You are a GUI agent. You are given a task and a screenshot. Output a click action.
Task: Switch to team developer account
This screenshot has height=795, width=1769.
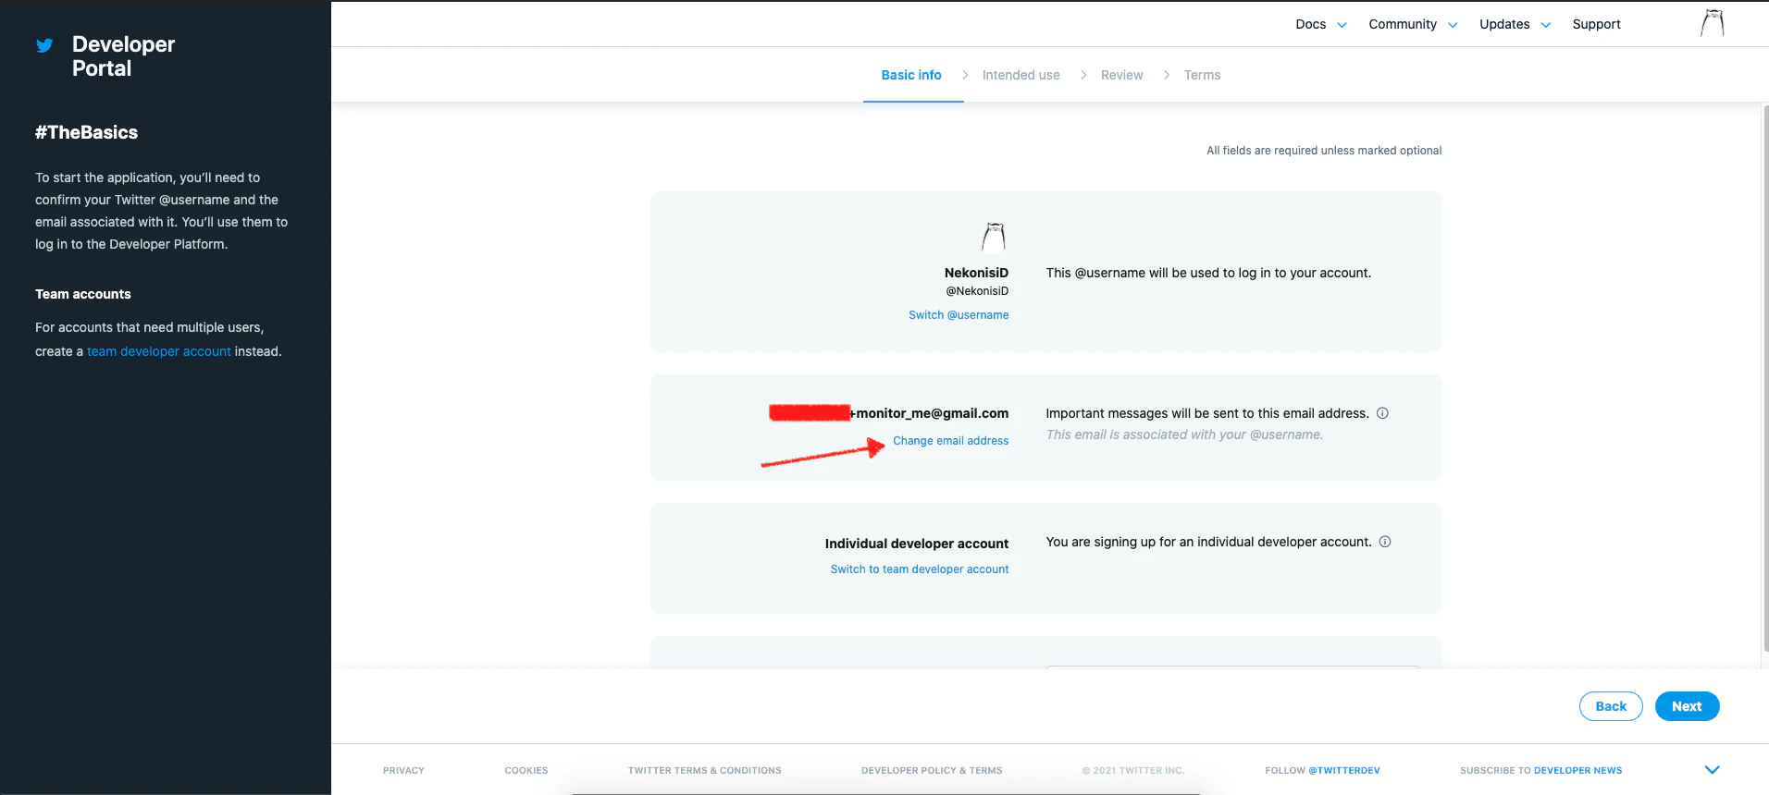[920, 569]
